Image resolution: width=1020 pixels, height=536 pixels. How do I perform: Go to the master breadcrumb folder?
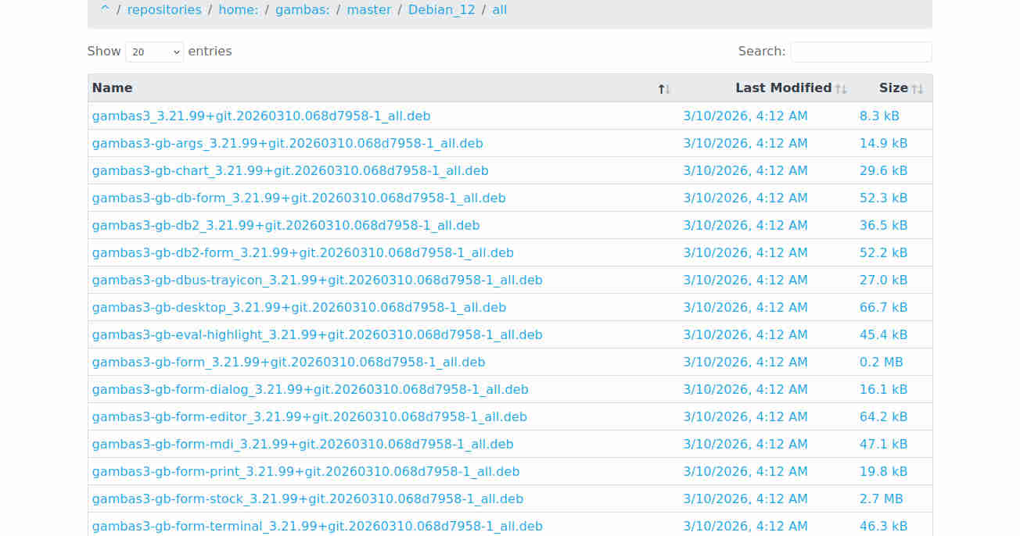(x=368, y=10)
